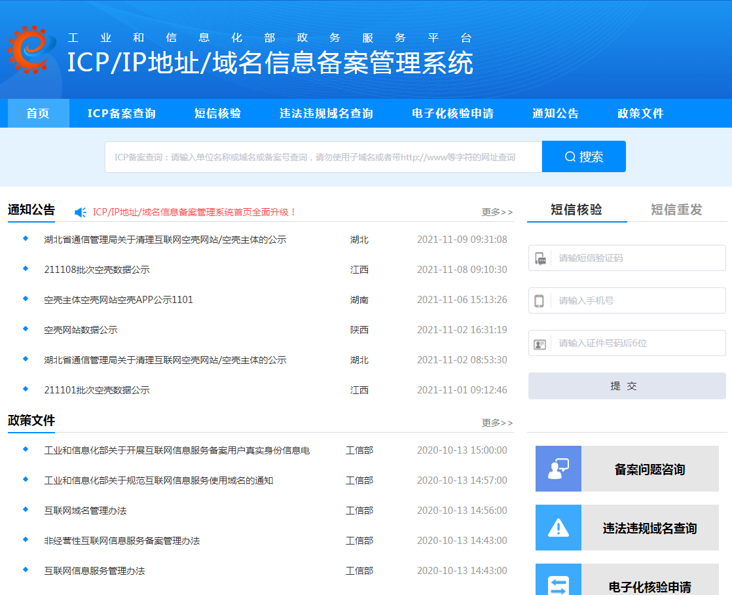Image resolution: width=732 pixels, height=595 pixels.
Task: Select the diamond bullet before 空壳网站数据公示
Action: click(x=24, y=330)
